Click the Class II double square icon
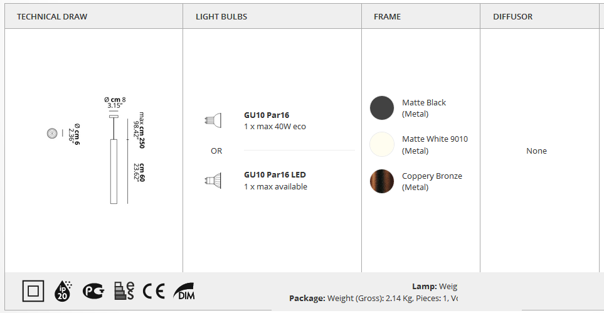Screen dimensions: 604x313 pyautogui.click(x=33, y=290)
